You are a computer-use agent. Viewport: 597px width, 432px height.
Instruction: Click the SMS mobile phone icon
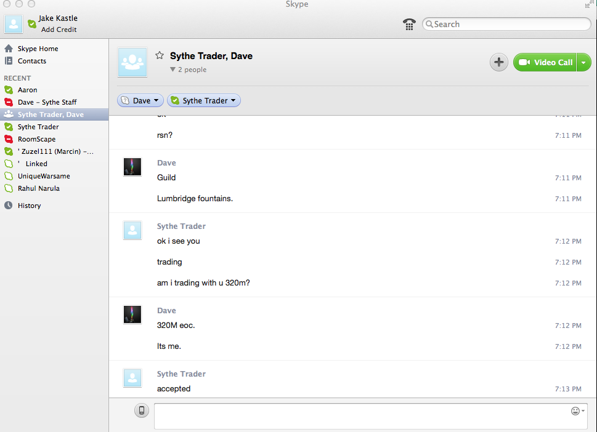[x=142, y=410]
